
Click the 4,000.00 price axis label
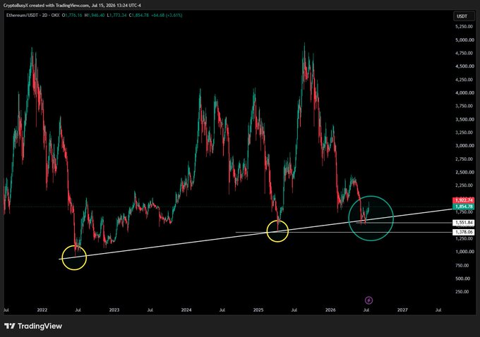point(464,92)
